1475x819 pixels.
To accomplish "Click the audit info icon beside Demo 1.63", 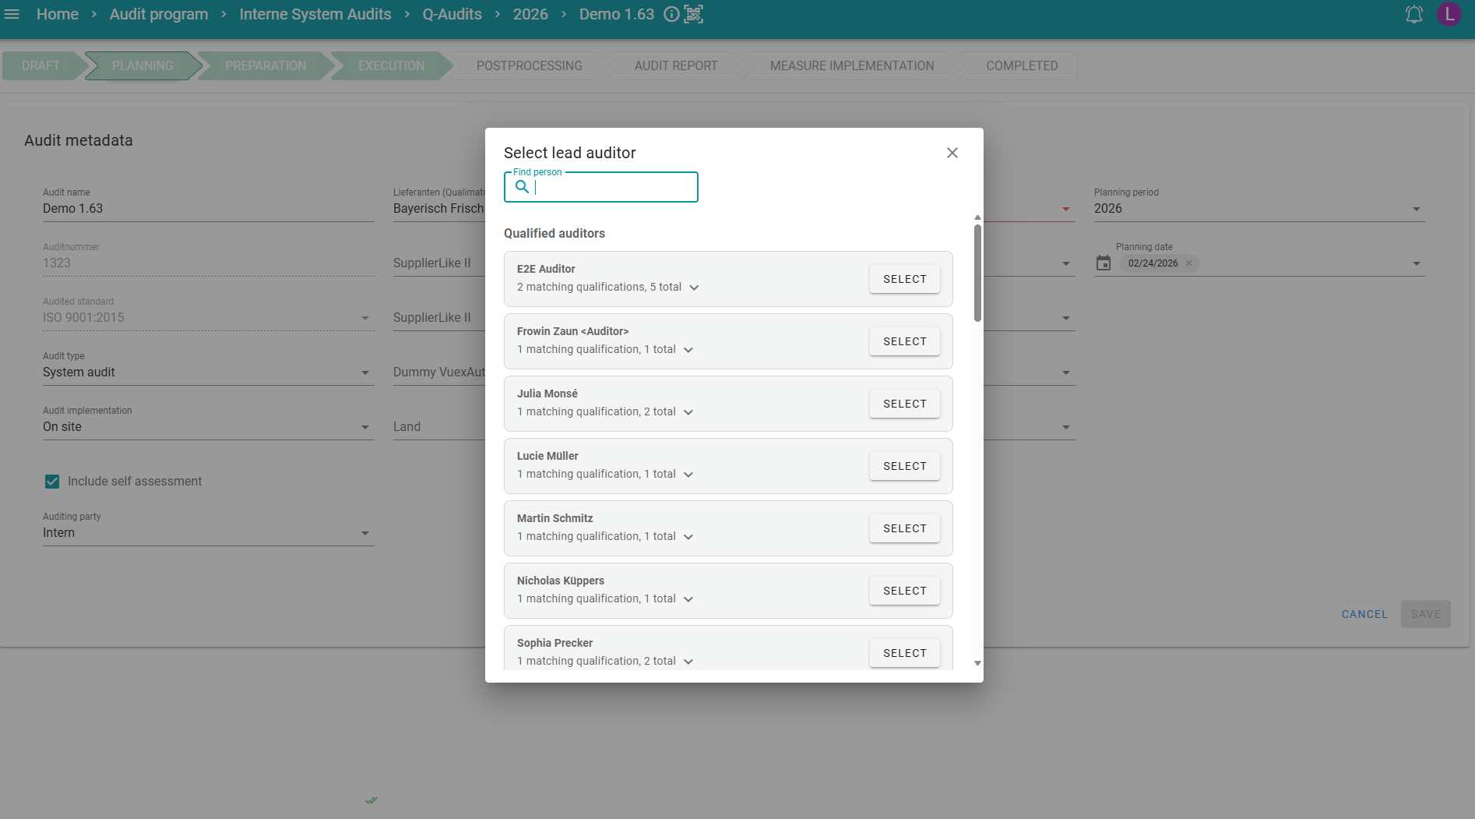I will click(x=671, y=14).
